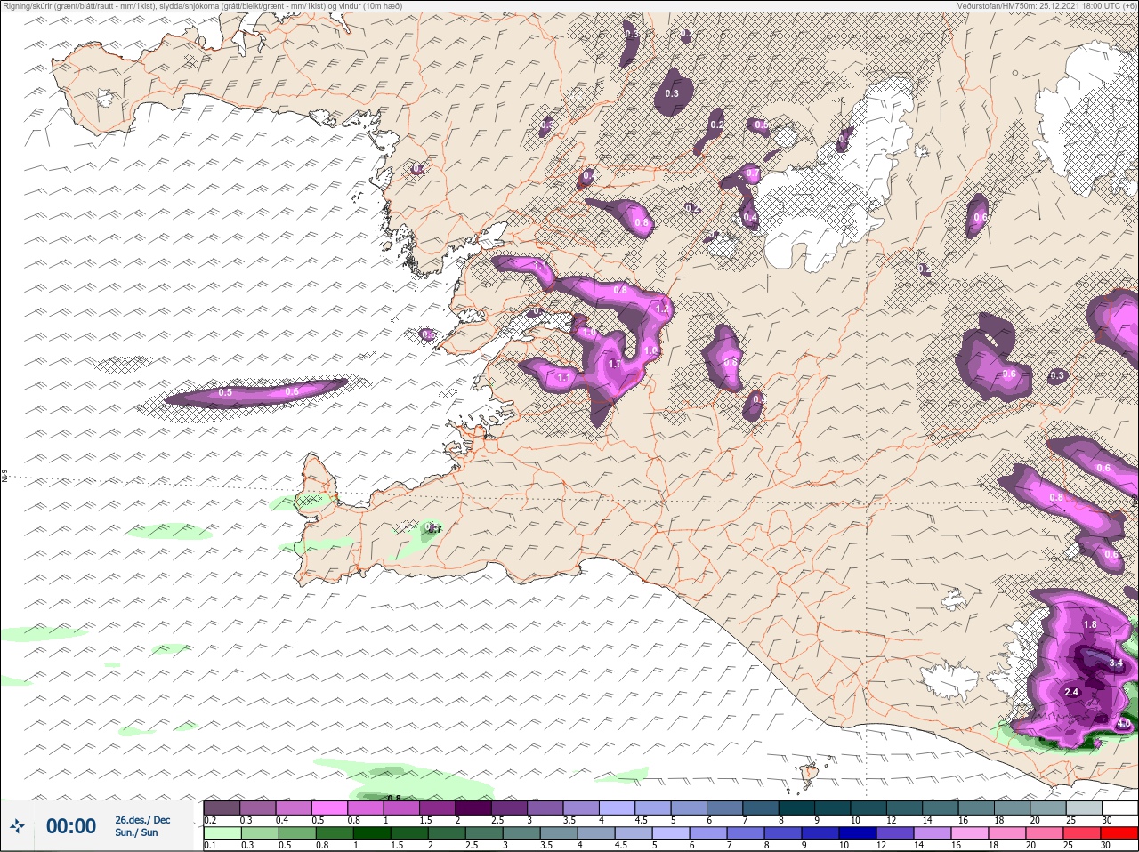This screenshot has width=1139, height=852.
Task: Click the 'Rigning/skúrir' map title text at top
Action: click(x=201, y=6)
